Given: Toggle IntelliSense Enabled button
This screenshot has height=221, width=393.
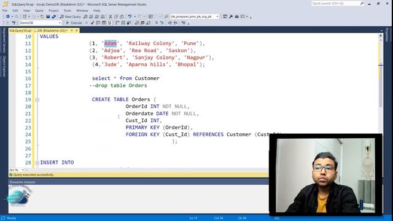Looking at the screenshot, I should [x=109, y=23].
